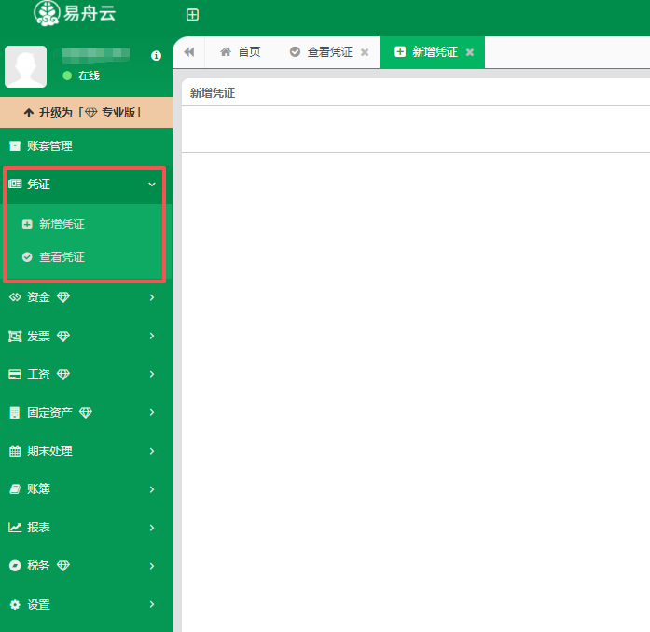Select 新增凭证 in sidebar submenu
Viewport: 650px width, 632px height.
(x=62, y=225)
